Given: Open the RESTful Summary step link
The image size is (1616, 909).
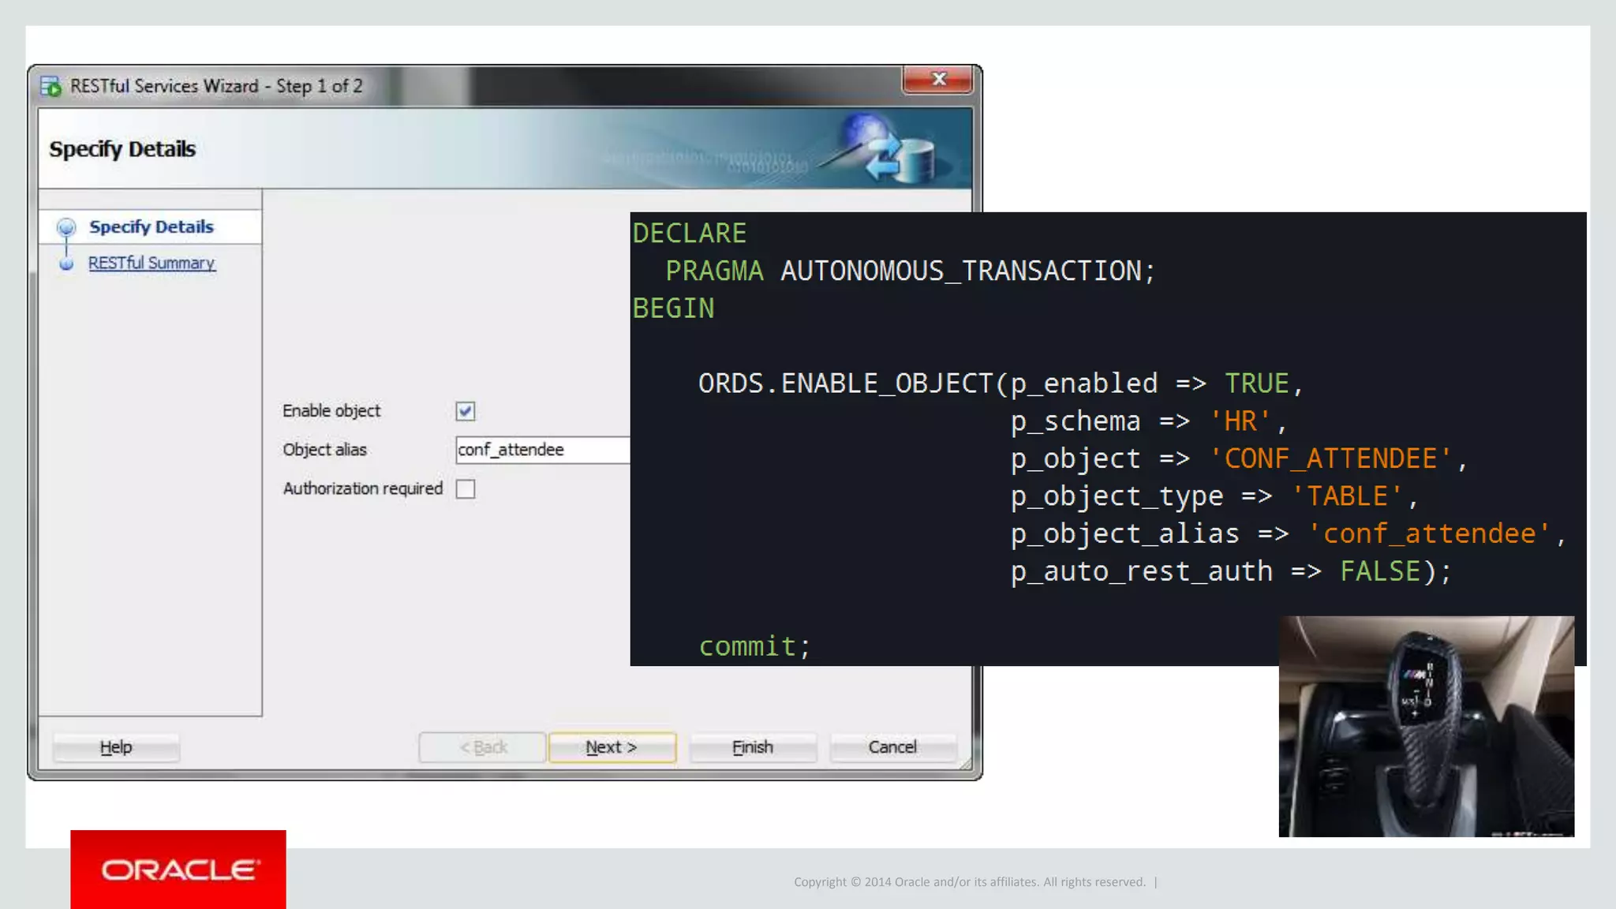Looking at the screenshot, I should pos(151,263).
